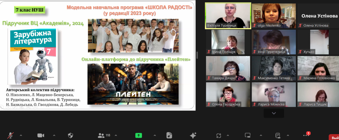The height and width of the screenshot is (140, 339).
Task: Select Вікторія Туряниця's video tile
Action: coord(228,16)
